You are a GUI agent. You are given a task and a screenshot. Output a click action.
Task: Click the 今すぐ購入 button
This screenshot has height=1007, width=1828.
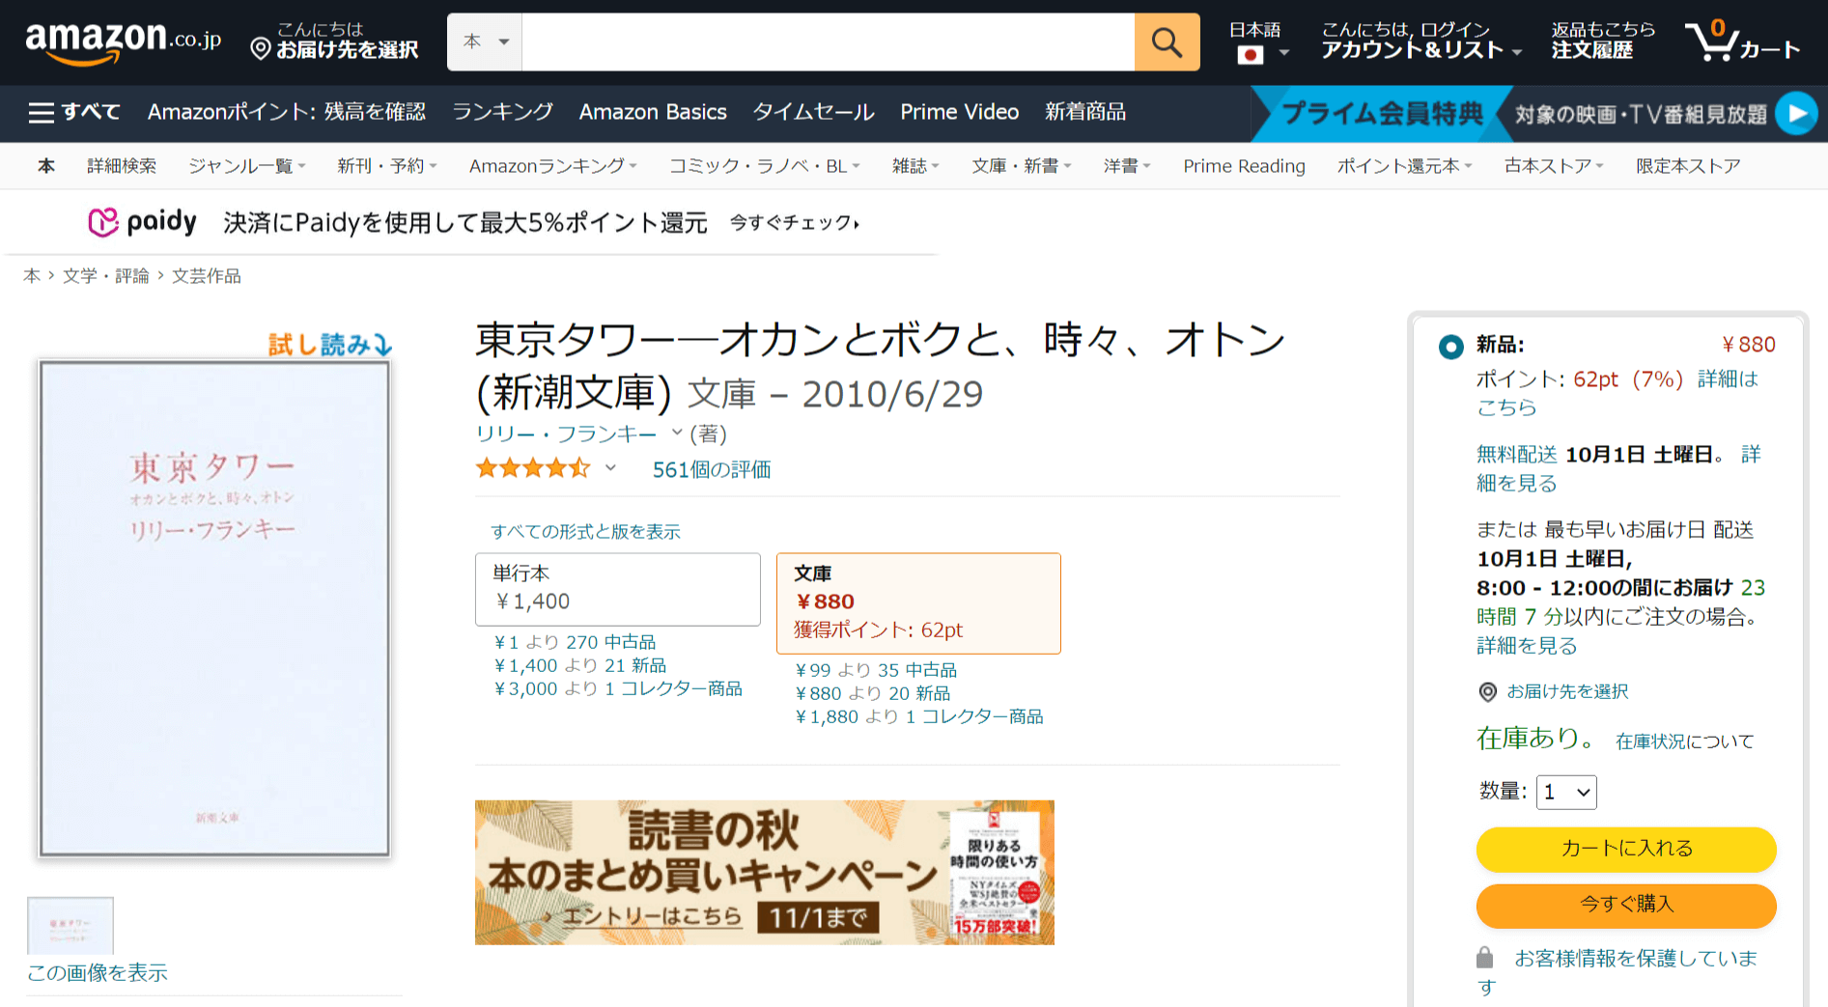(x=1625, y=905)
